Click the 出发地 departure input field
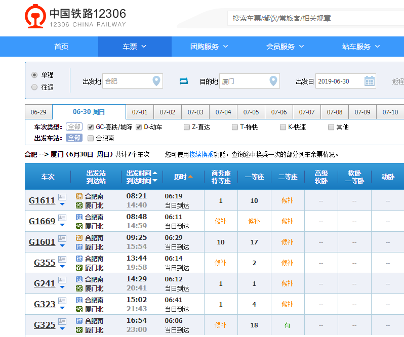Image resolution: width=404 pixels, height=337 pixels. point(133,81)
